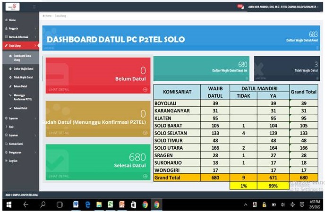Image resolution: width=325 pixels, height=212 pixels.
Task: Click arrow icon on Sudah Datul card
Action: point(145,133)
